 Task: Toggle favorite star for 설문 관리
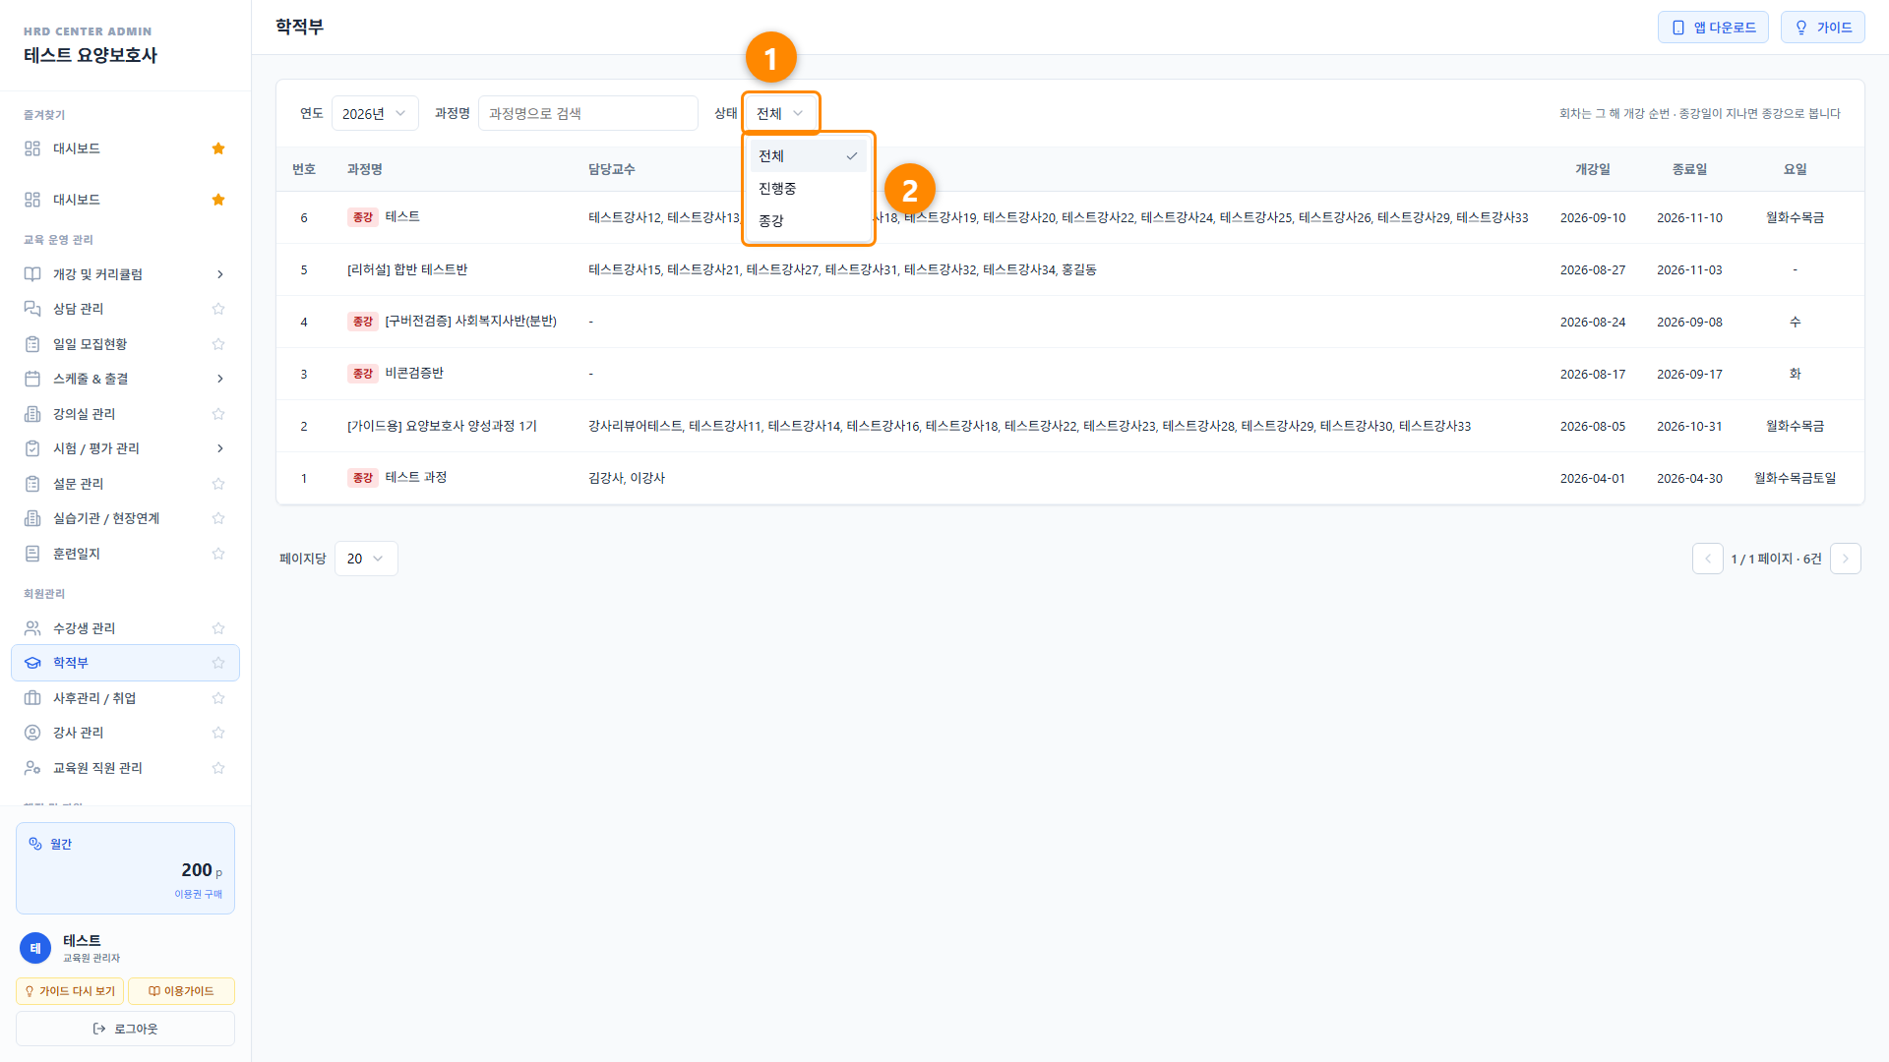(218, 484)
